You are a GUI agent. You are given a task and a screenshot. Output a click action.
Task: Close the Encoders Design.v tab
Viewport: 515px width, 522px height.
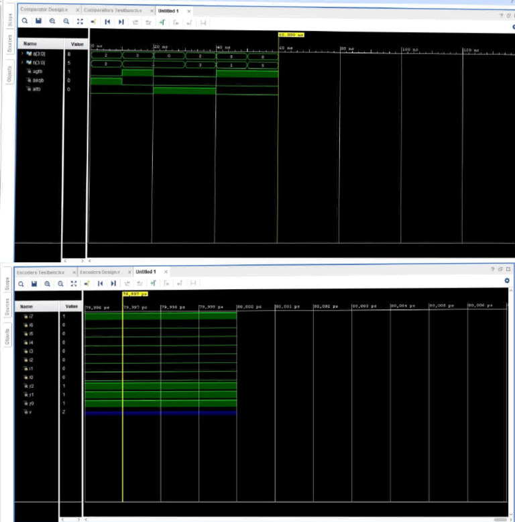click(x=129, y=272)
